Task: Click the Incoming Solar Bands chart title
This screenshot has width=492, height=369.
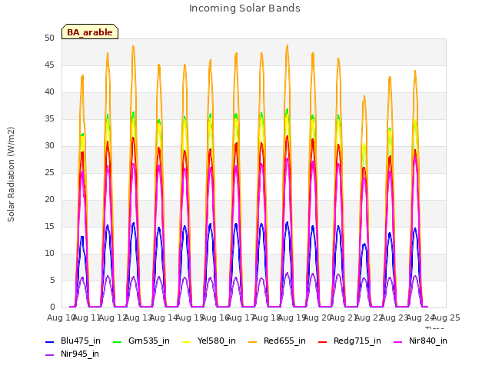Action: (244, 8)
